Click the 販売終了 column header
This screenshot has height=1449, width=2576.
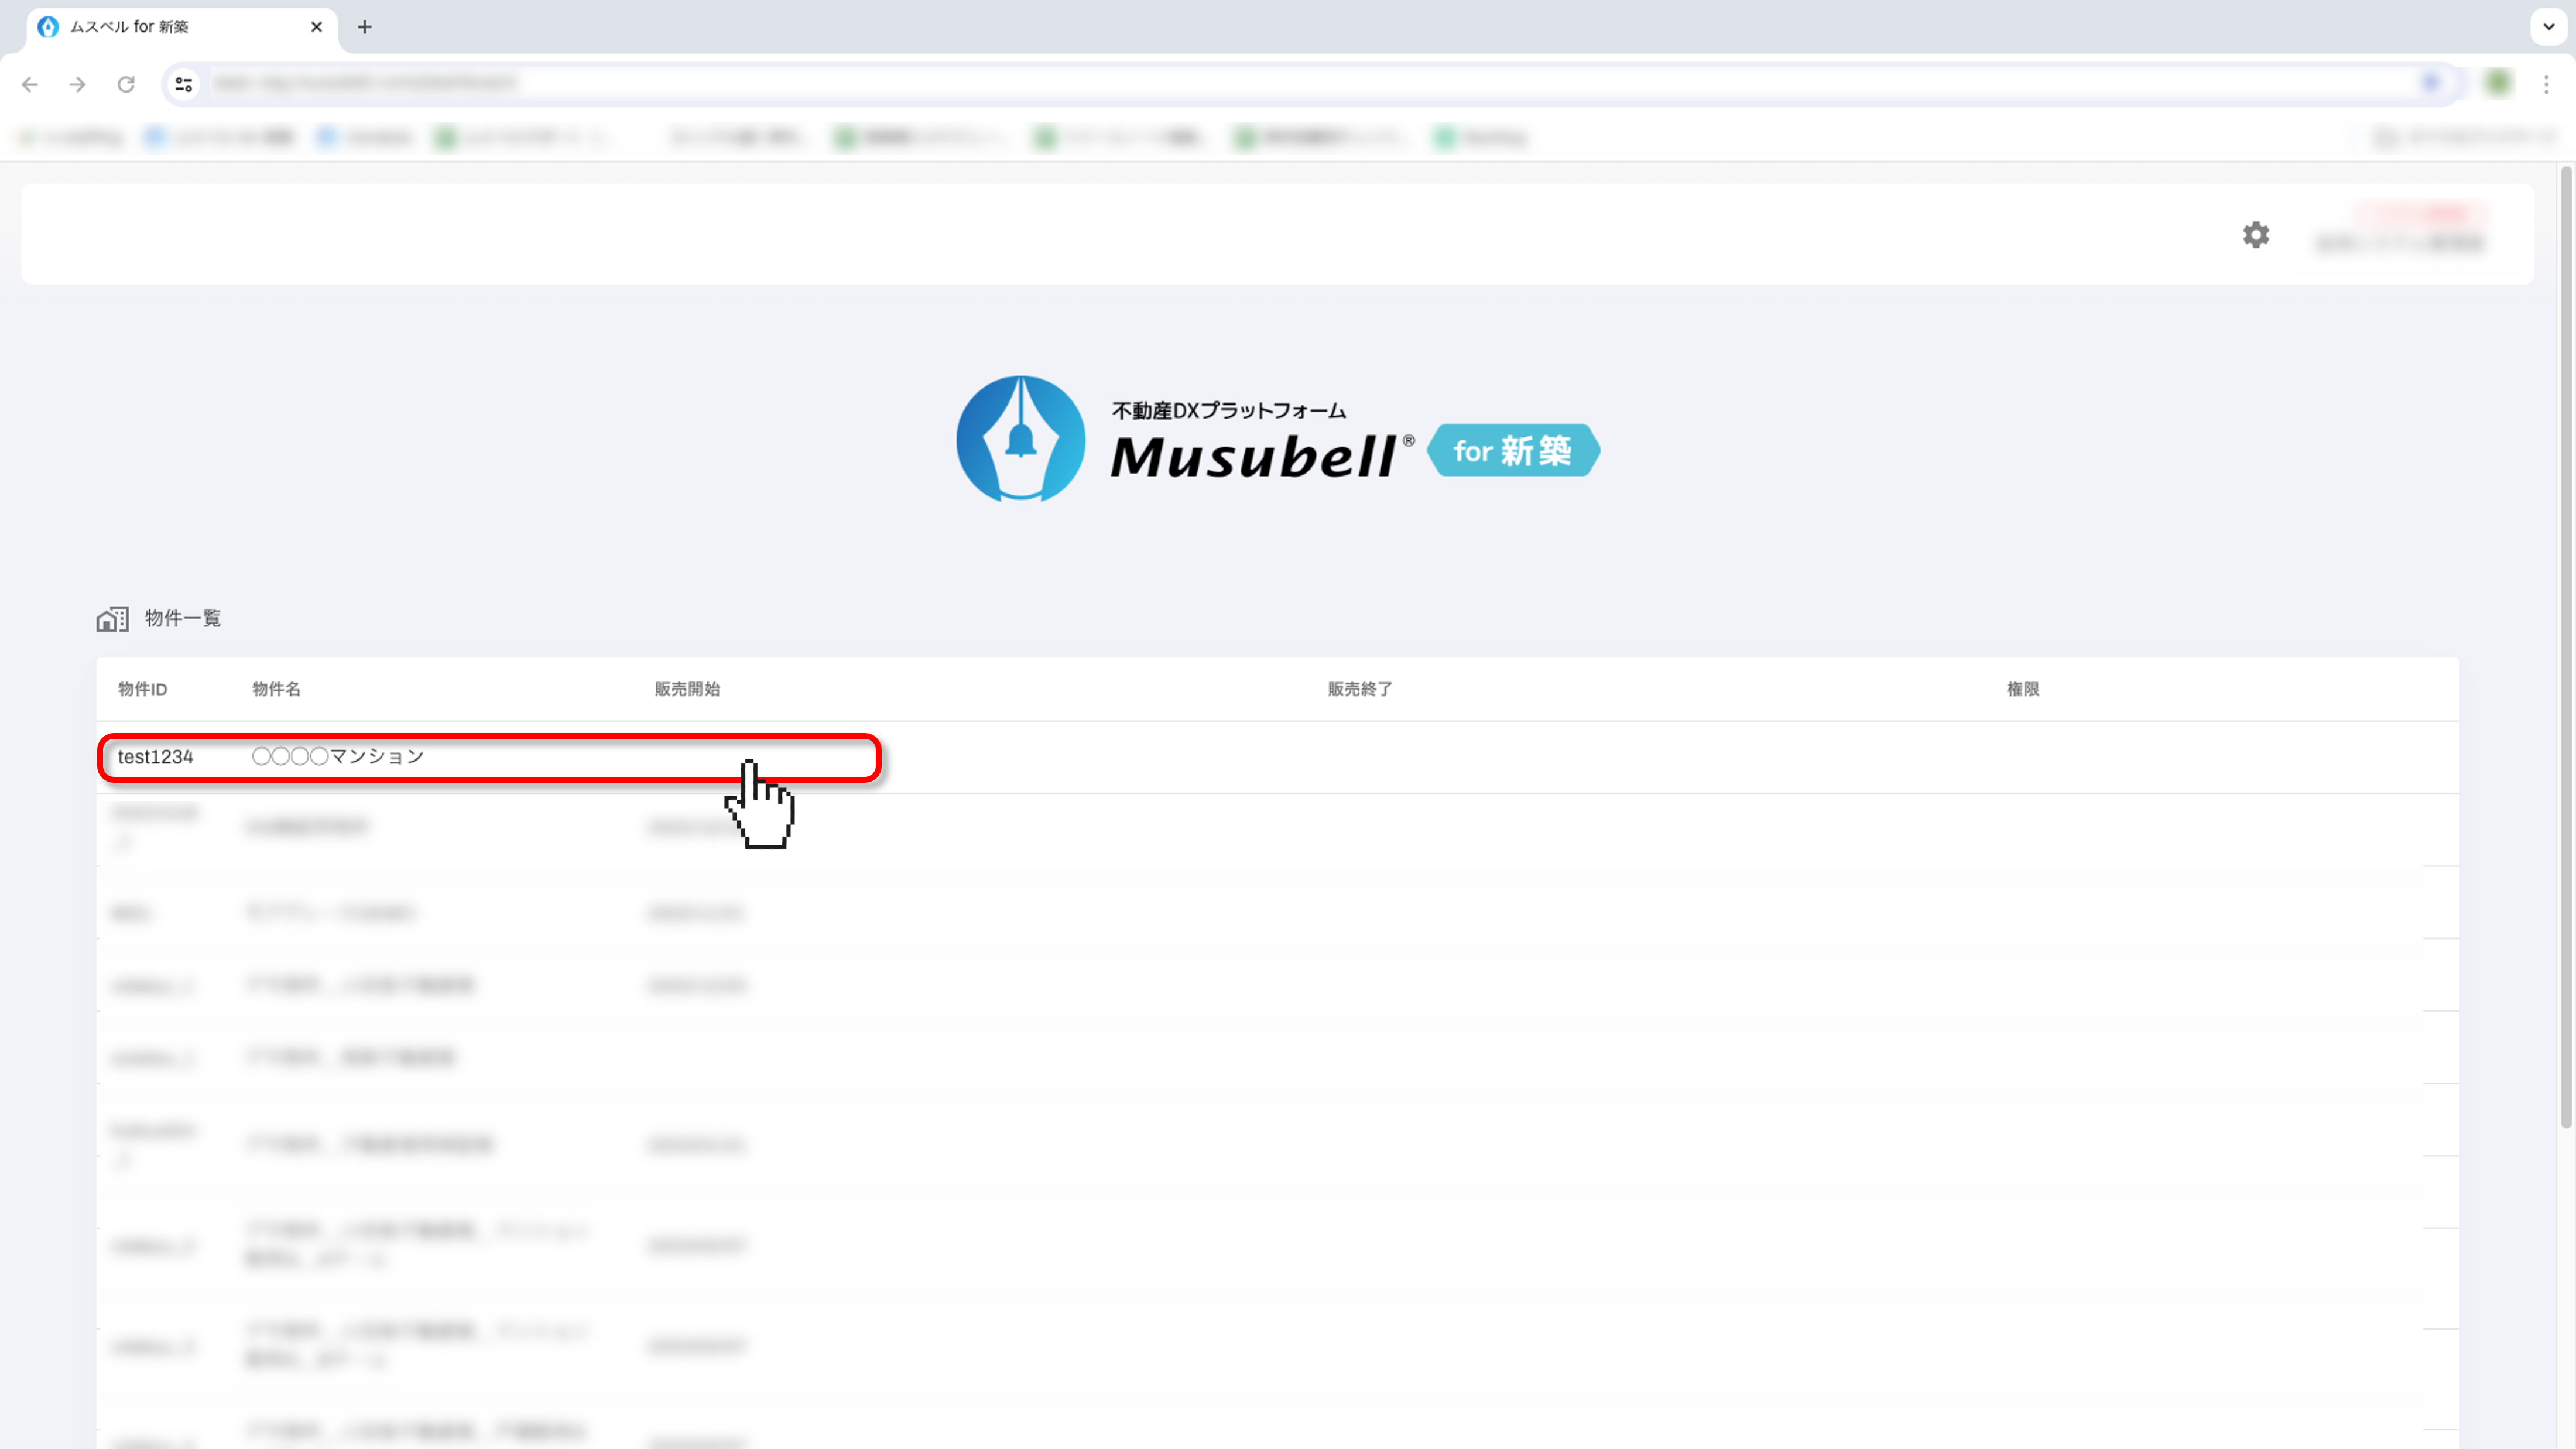tap(1359, 689)
